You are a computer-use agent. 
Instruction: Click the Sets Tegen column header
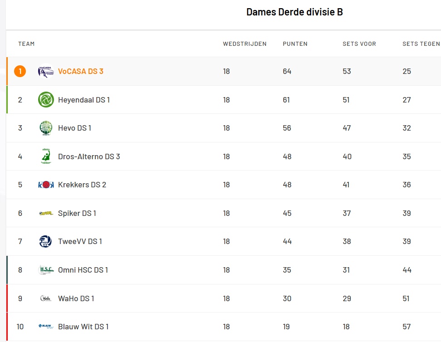click(421, 44)
